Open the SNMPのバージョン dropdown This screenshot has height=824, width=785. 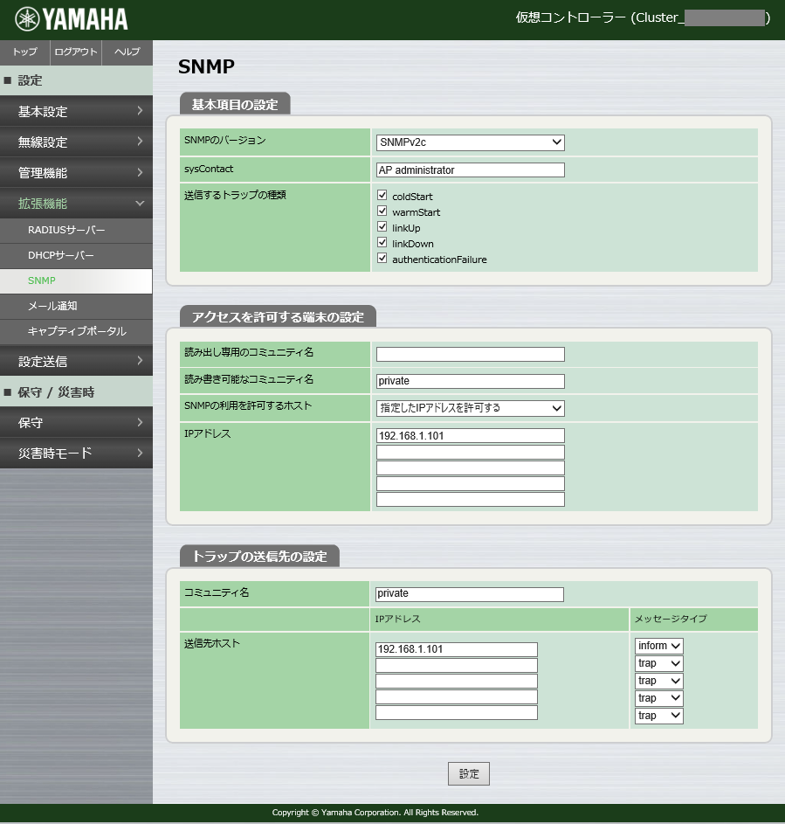pos(470,142)
